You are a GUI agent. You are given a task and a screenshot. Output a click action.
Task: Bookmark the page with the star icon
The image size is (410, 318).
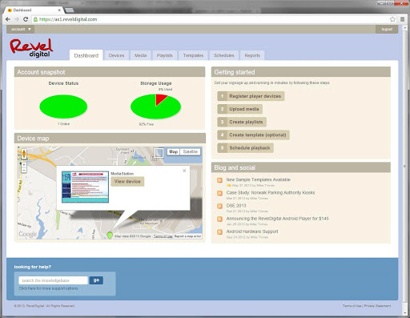pos(392,19)
